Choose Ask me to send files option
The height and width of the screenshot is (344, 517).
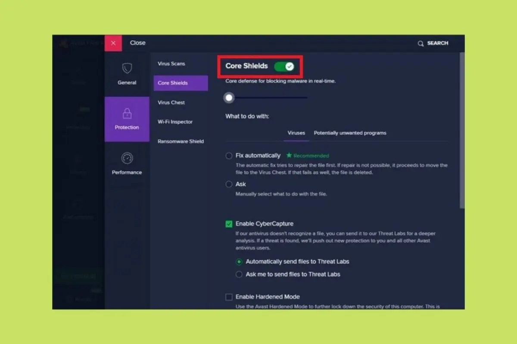point(239,274)
